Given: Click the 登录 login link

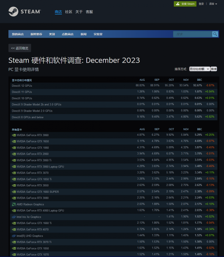Looking at the screenshot, I should point(201,4).
